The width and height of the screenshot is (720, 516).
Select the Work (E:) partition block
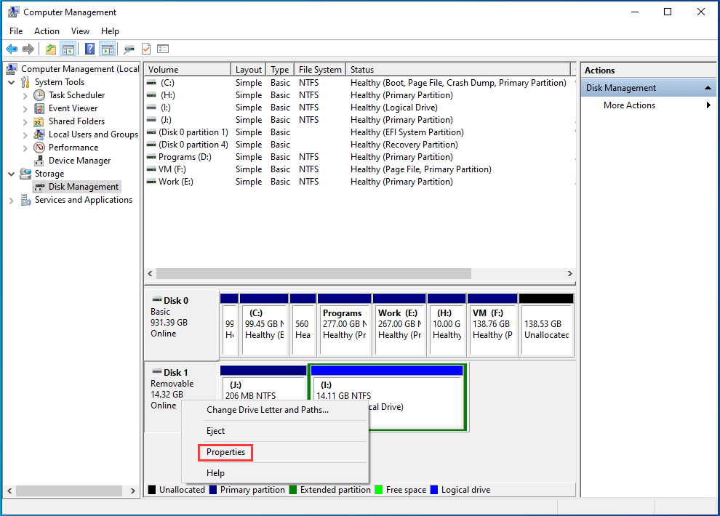pyautogui.click(x=399, y=325)
